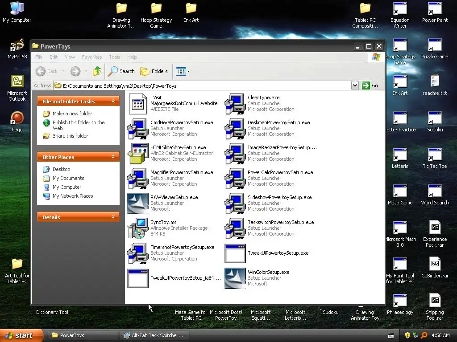Select the SlideshowPowertoySetup.exe icon
This screenshot has width=457, height=342.
coord(235,204)
